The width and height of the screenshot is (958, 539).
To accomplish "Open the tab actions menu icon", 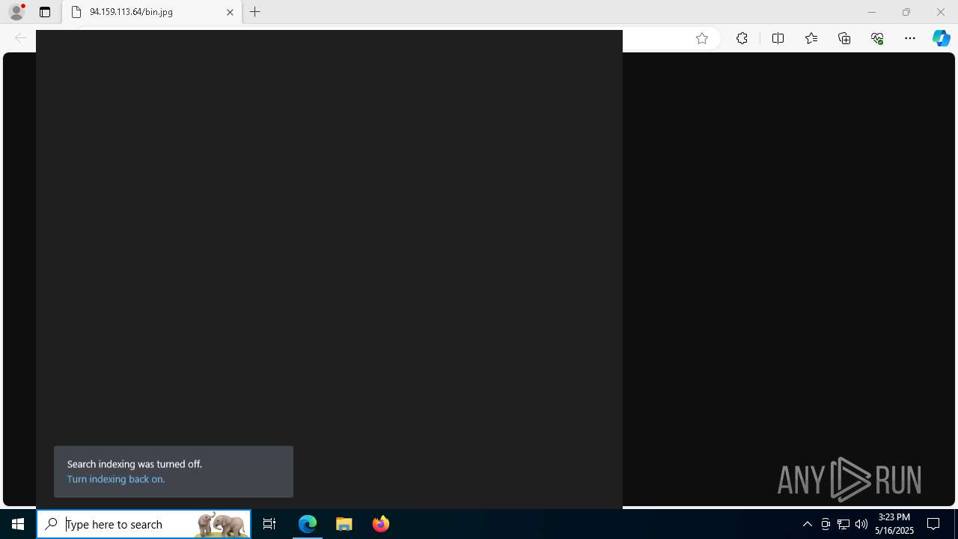I will click(45, 12).
